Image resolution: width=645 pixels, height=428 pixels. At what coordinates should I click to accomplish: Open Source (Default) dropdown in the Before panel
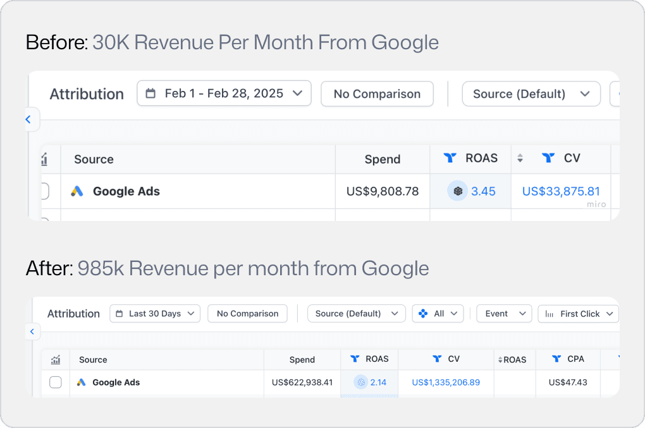pos(531,94)
